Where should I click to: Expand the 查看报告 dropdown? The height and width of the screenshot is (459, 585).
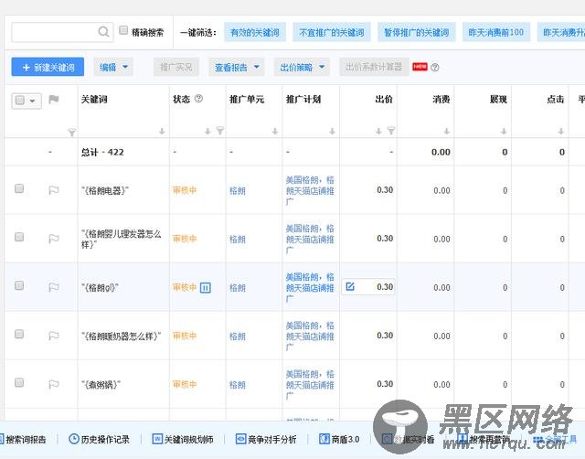(x=237, y=67)
